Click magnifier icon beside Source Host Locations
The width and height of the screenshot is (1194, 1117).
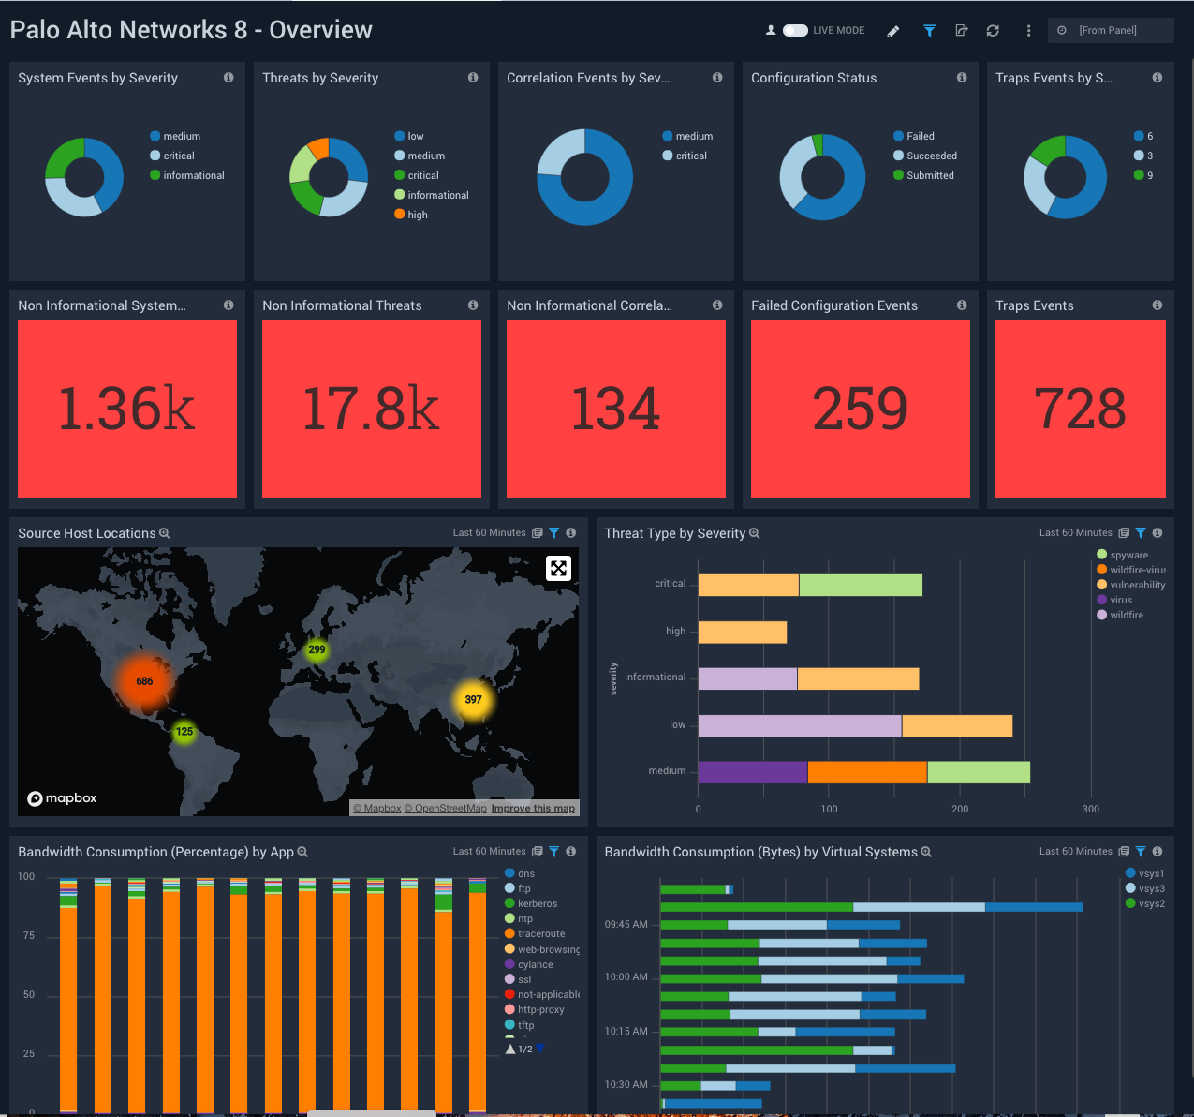(x=165, y=533)
